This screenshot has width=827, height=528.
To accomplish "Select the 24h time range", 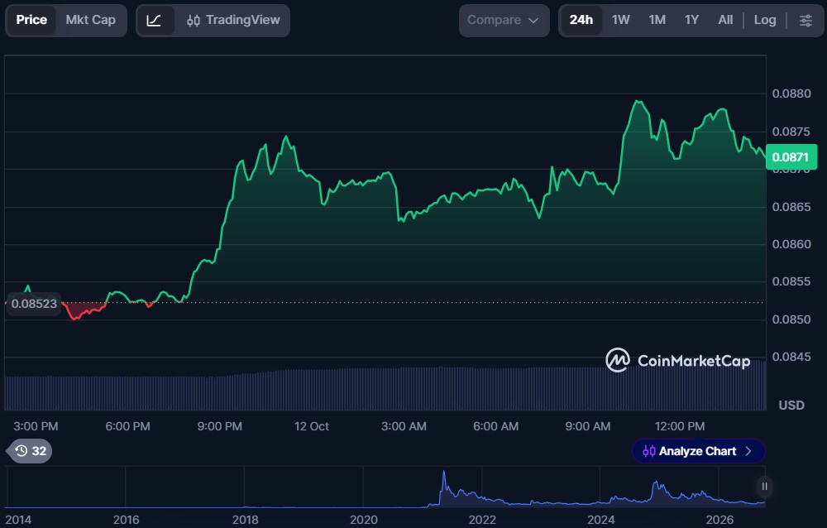I will click(x=581, y=20).
